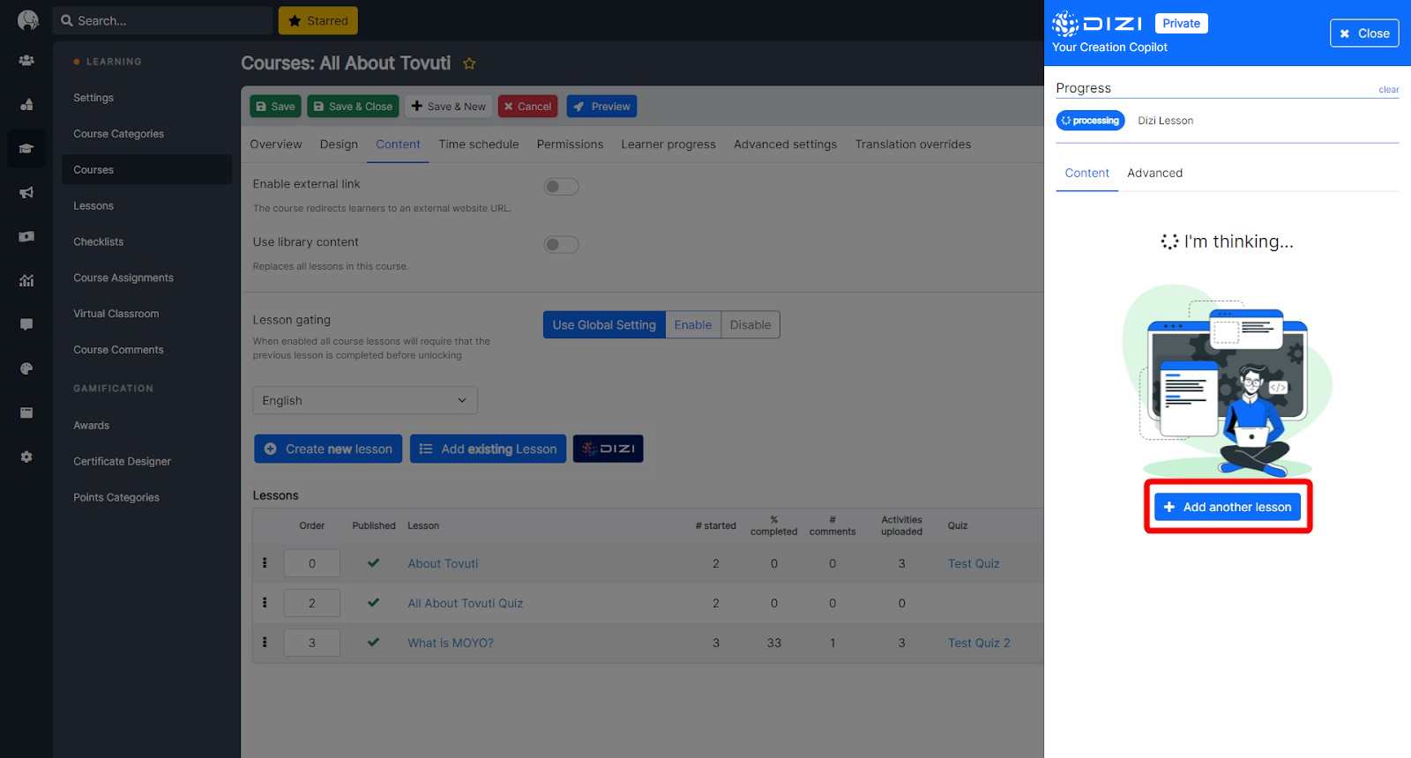Close the DIZI copilot panel
Viewport: 1411px width, 758px height.
[1364, 33]
